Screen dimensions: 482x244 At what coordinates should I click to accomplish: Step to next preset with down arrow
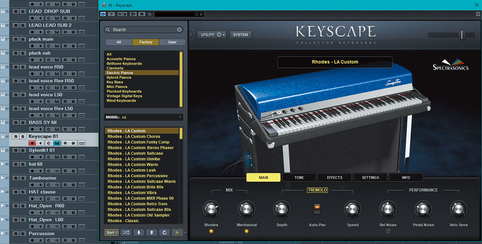pos(139,232)
